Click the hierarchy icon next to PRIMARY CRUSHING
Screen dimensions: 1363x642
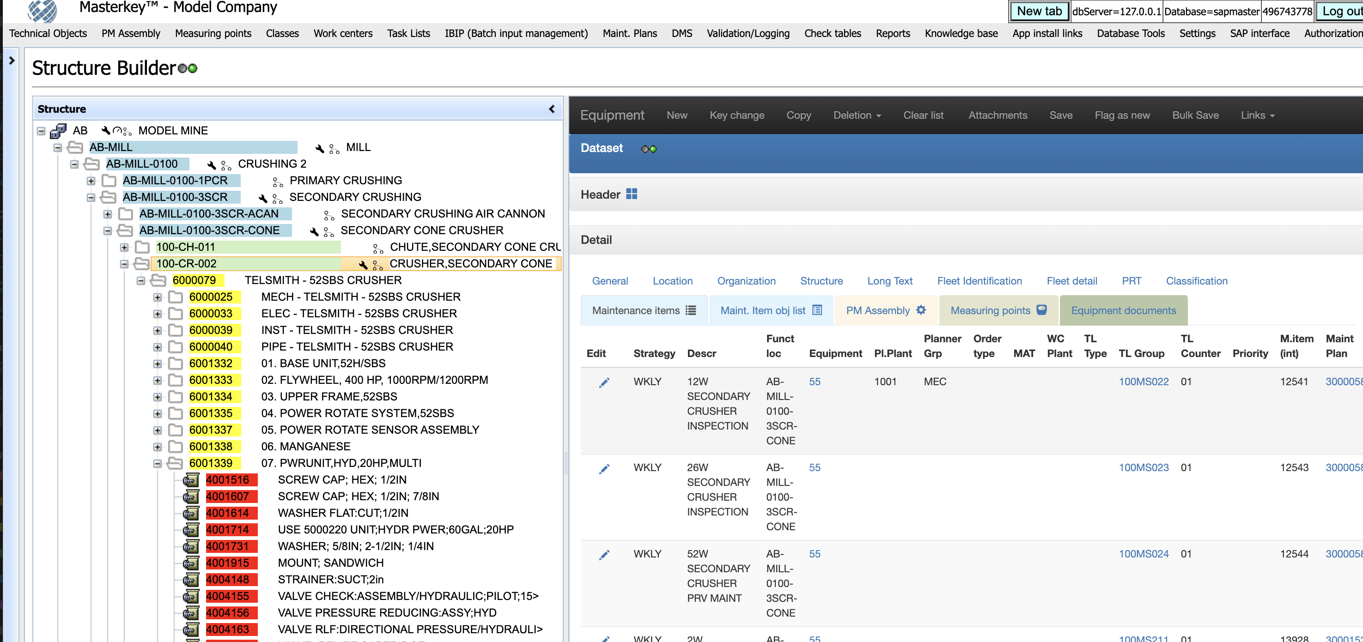tap(278, 182)
